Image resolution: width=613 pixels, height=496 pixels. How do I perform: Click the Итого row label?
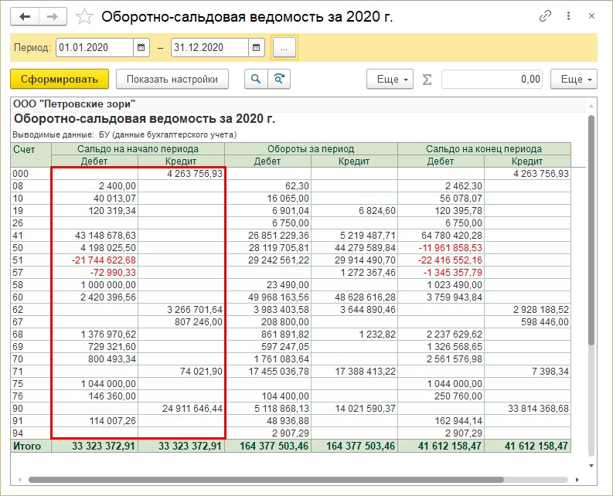click(27, 446)
